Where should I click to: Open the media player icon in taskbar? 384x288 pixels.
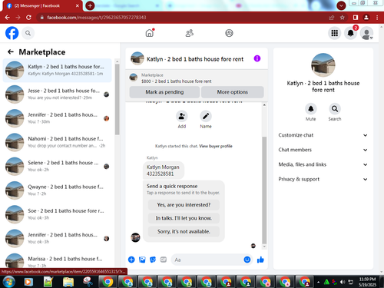(x=28, y=282)
